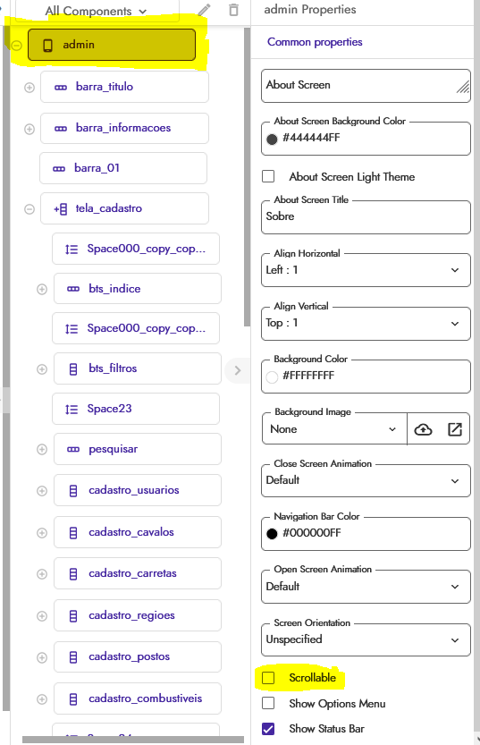
Task: Click the barra_informacoes arrangement icon
Action: pos(61,128)
